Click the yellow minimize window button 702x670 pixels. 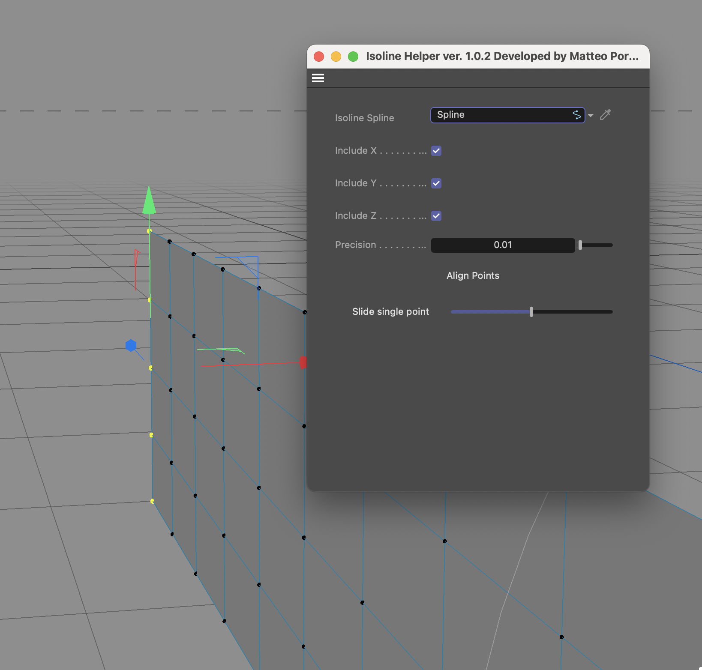pos(336,57)
